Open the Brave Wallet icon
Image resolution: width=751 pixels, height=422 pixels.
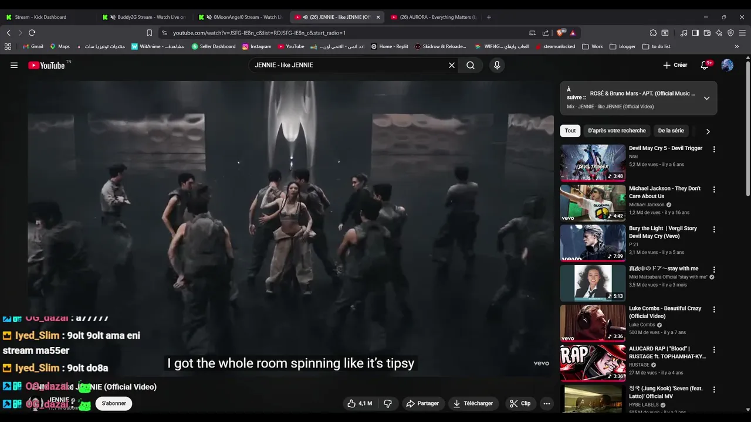(707, 33)
